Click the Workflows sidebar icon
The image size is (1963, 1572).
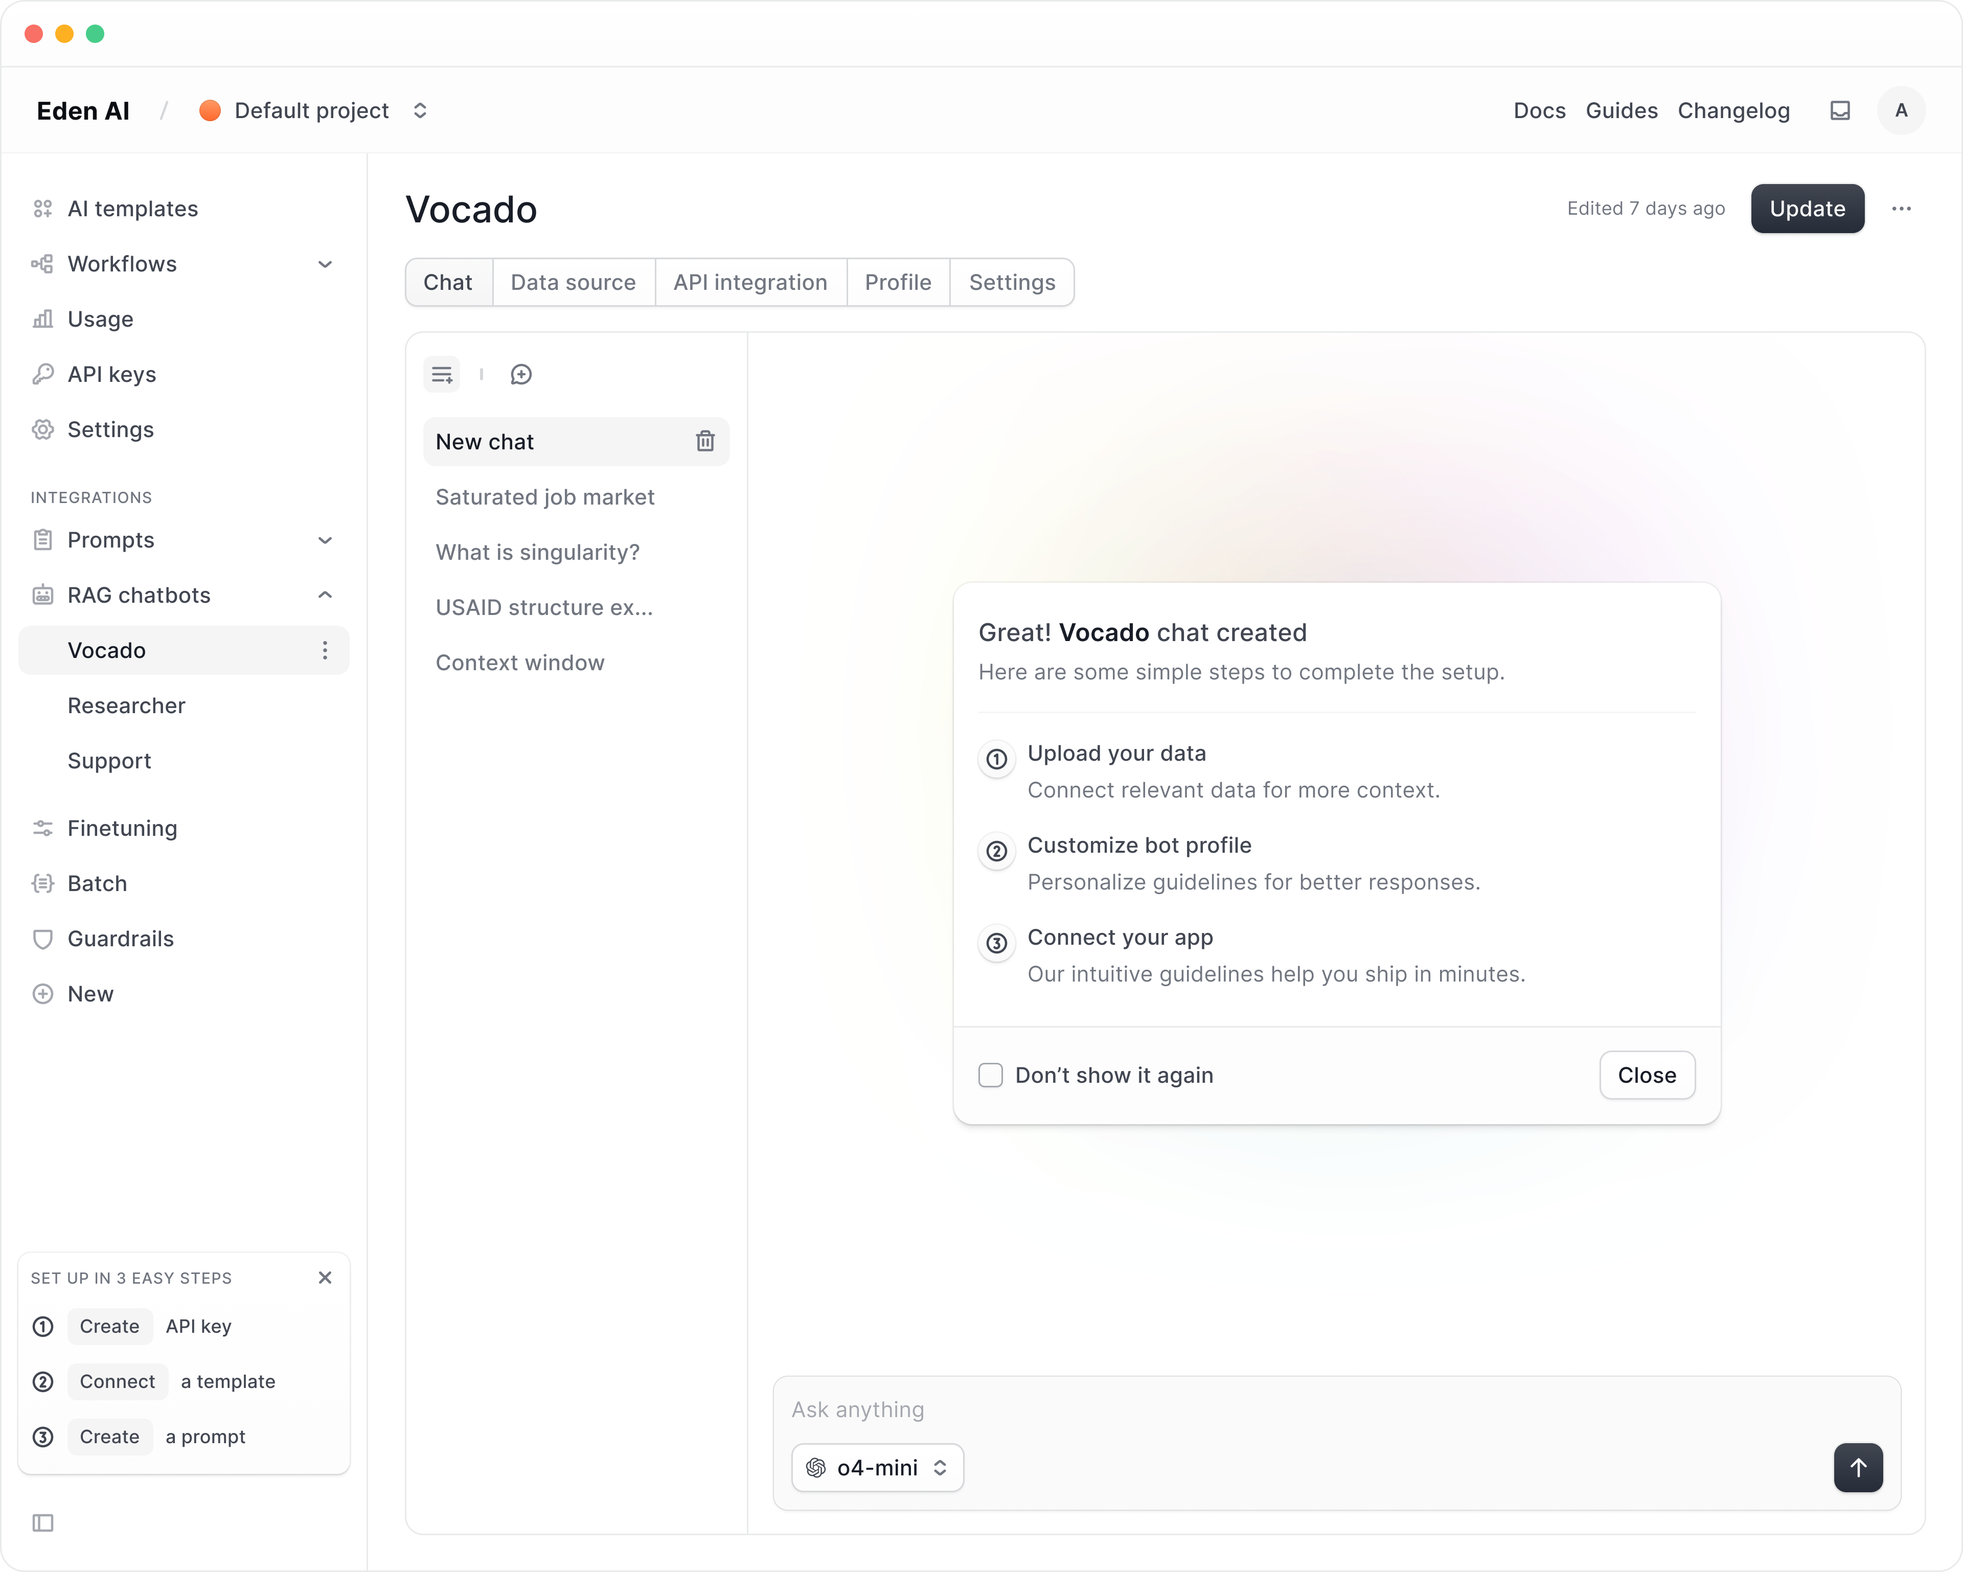(43, 264)
